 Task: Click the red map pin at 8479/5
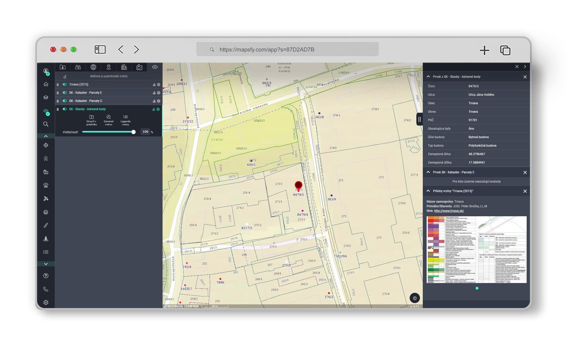(298, 186)
